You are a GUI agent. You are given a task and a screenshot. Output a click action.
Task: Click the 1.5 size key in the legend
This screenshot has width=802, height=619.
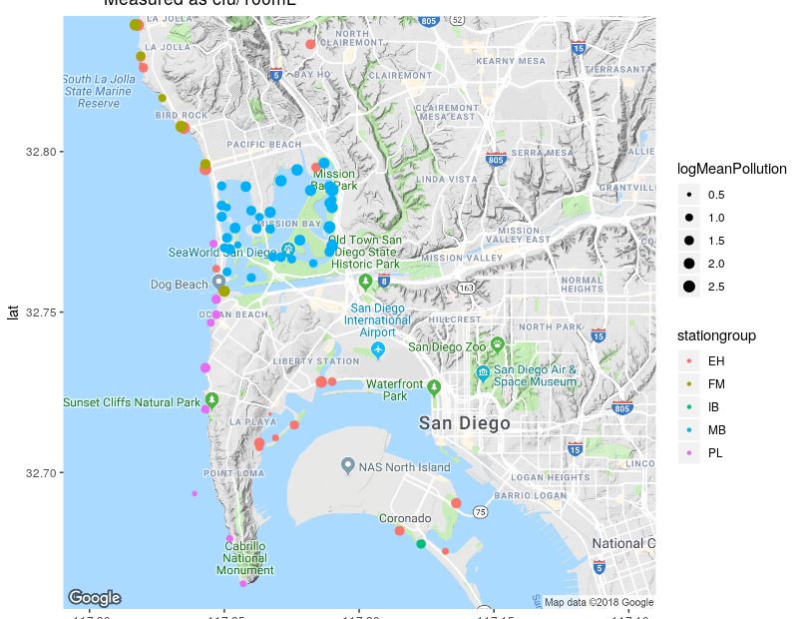click(689, 241)
